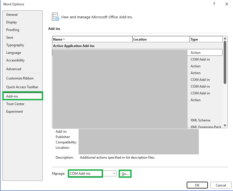Close the Word Options dialog

point(227,4)
